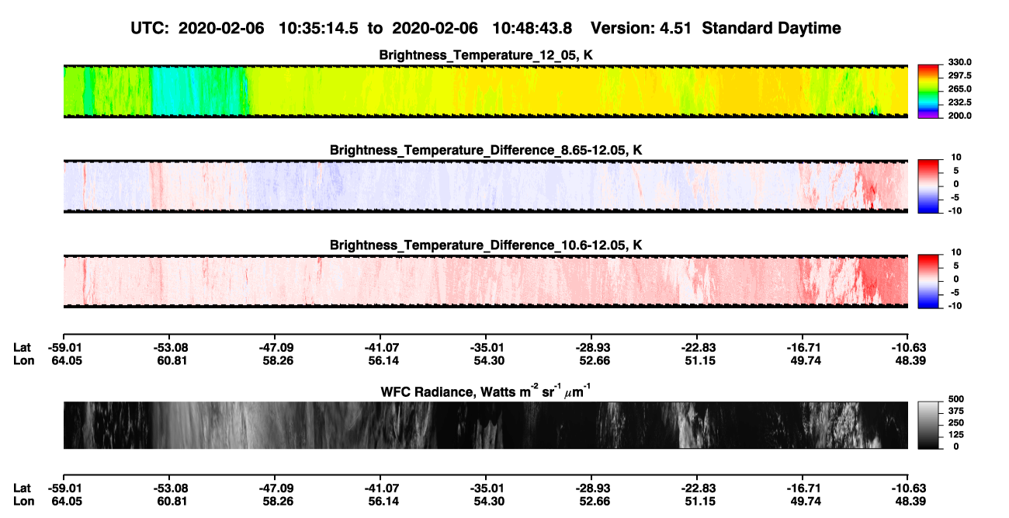Click the 10.6-12.05 difference image strip
This screenshot has width=1009, height=518.
(x=485, y=281)
